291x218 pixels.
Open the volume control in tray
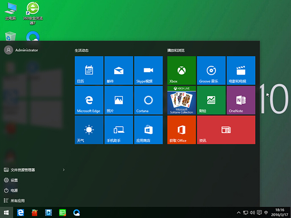(252, 213)
